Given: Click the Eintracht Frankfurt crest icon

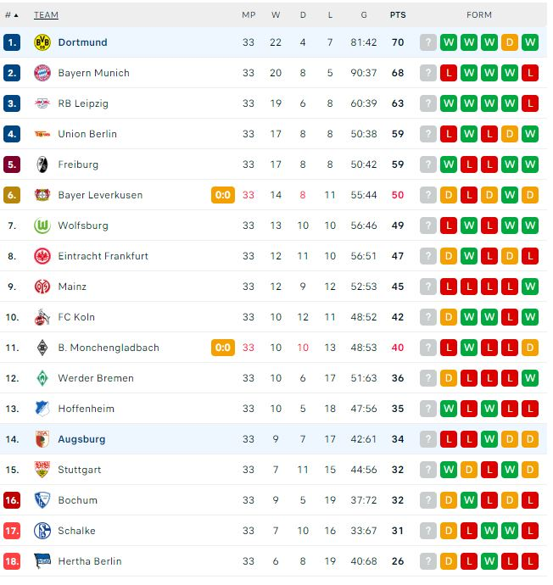Looking at the screenshot, I should click(42, 256).
